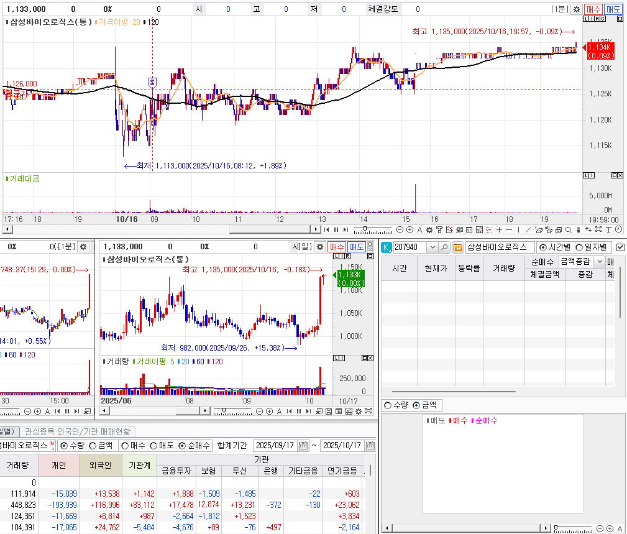Select 금액 radio above net buy chart

click(416, 405)
